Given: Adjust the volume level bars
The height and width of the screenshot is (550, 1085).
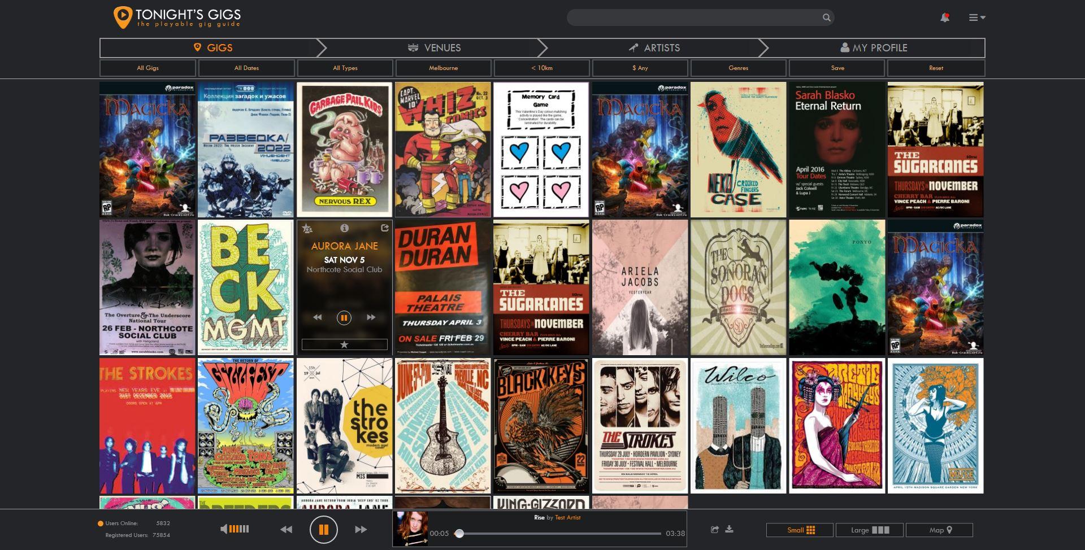Looking at the screenshot, I should [x=239, y=529].
